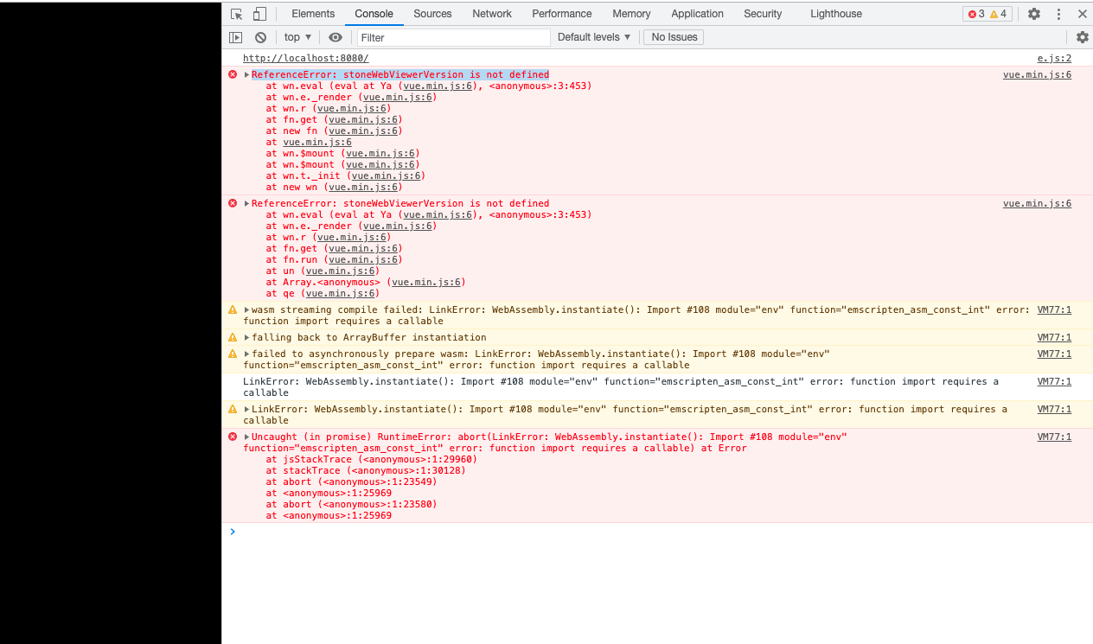
Task: Select the Console tab
Action: 374,14
